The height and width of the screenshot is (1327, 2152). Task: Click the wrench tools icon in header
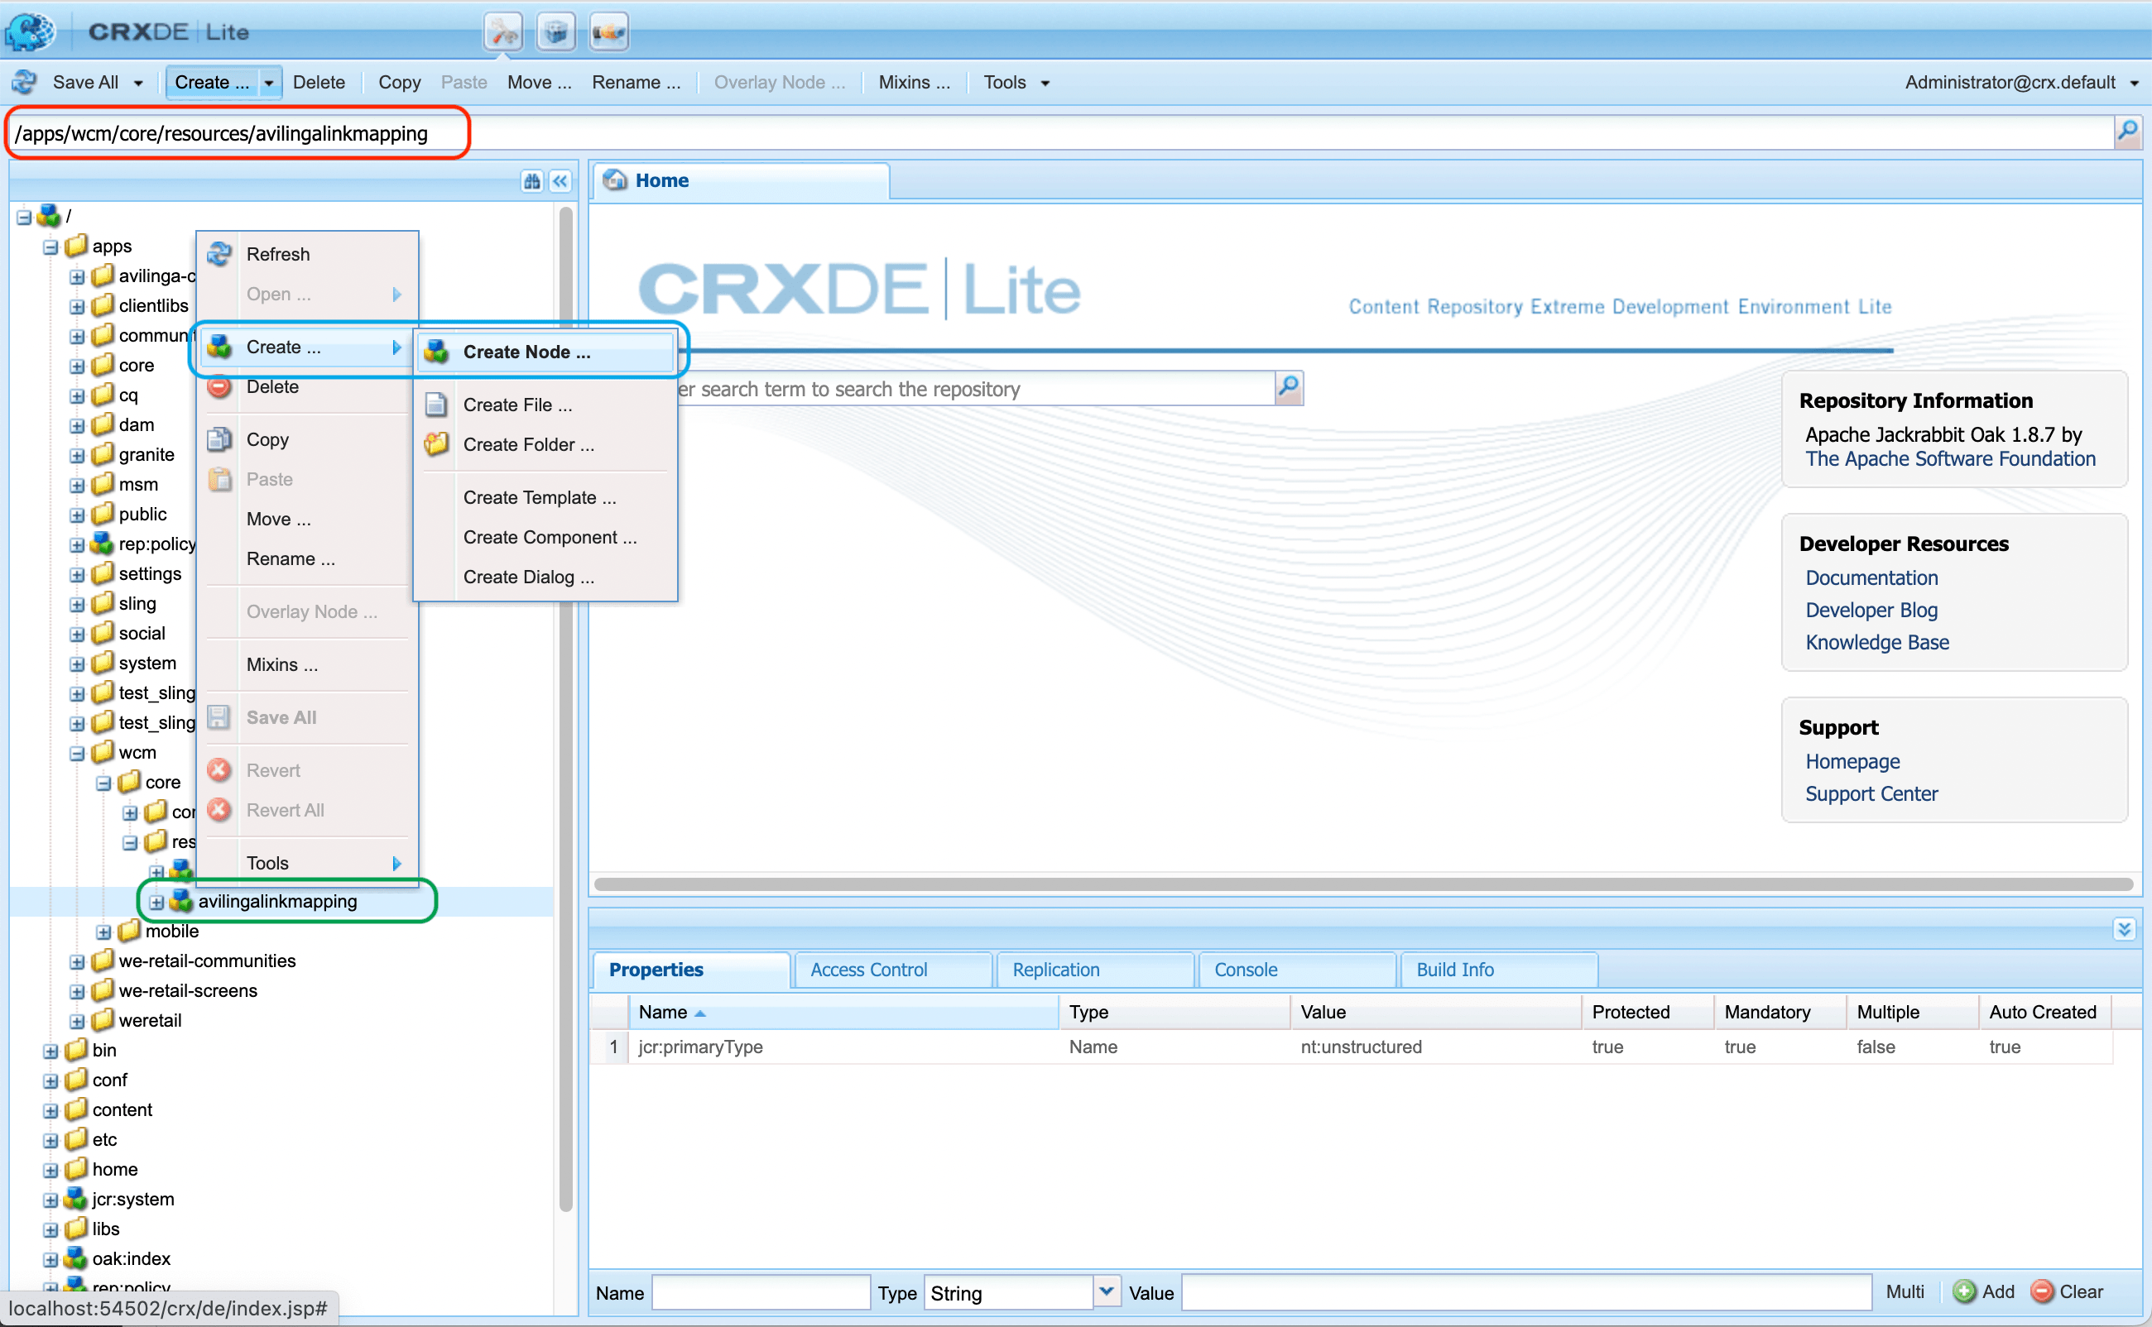(503, 32)
